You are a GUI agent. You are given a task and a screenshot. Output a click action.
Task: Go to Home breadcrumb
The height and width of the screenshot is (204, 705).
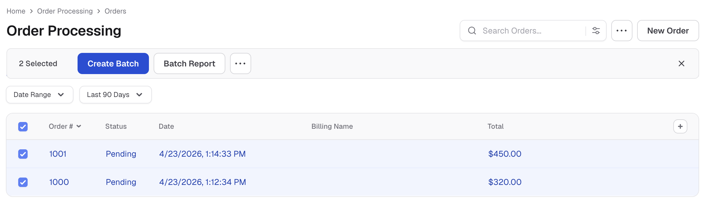16,11
